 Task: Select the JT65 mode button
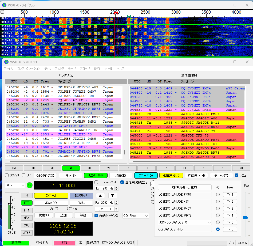click(26, 233)
